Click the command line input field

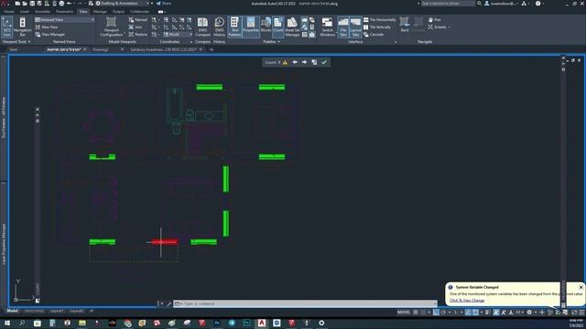[305, 303]
